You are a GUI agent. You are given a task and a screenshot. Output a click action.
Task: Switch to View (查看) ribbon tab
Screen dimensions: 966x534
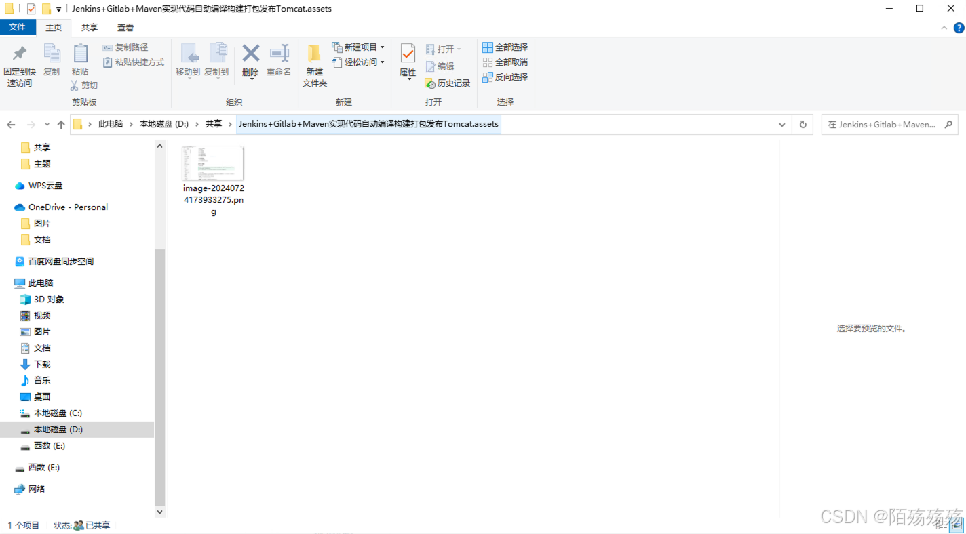pyautogui.click(x=125, y=27)
